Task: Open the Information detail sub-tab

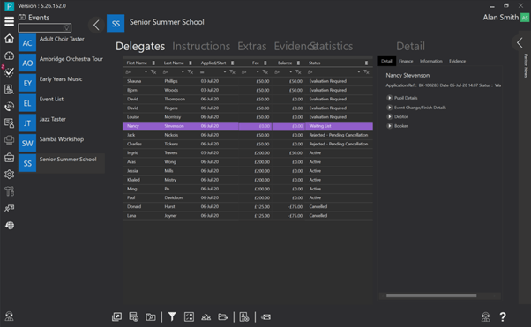Action: [431, 61]
